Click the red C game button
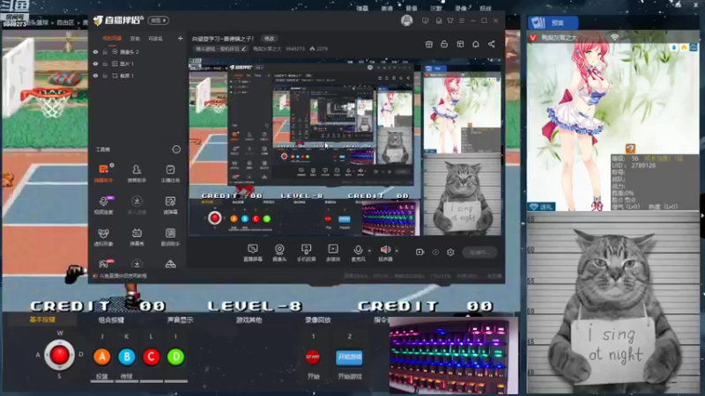 coord(151,356)
